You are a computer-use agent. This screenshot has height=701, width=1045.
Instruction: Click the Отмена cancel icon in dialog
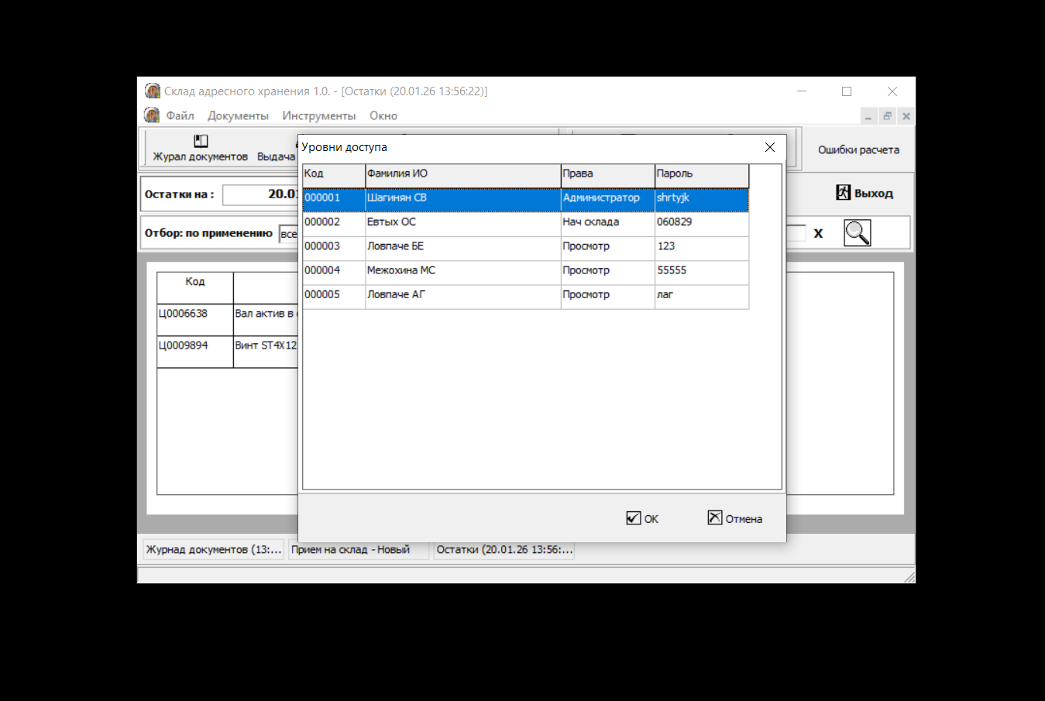[715, 517]
